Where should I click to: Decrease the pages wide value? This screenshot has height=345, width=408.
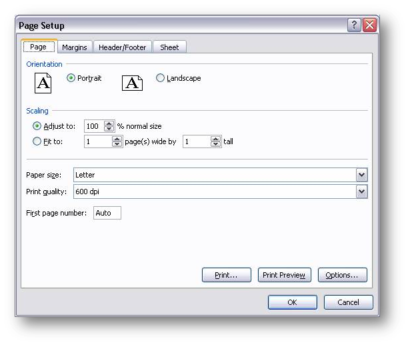pos(117,144)
